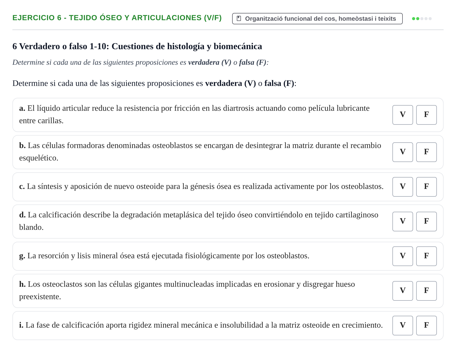The image size is (456, 353).
Task: Click the Ejercicio 6 green header title
Action: pos(117,18)
